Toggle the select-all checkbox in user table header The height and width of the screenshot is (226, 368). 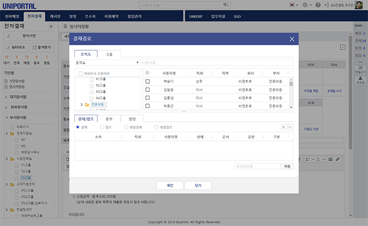[x=147, y=73]
